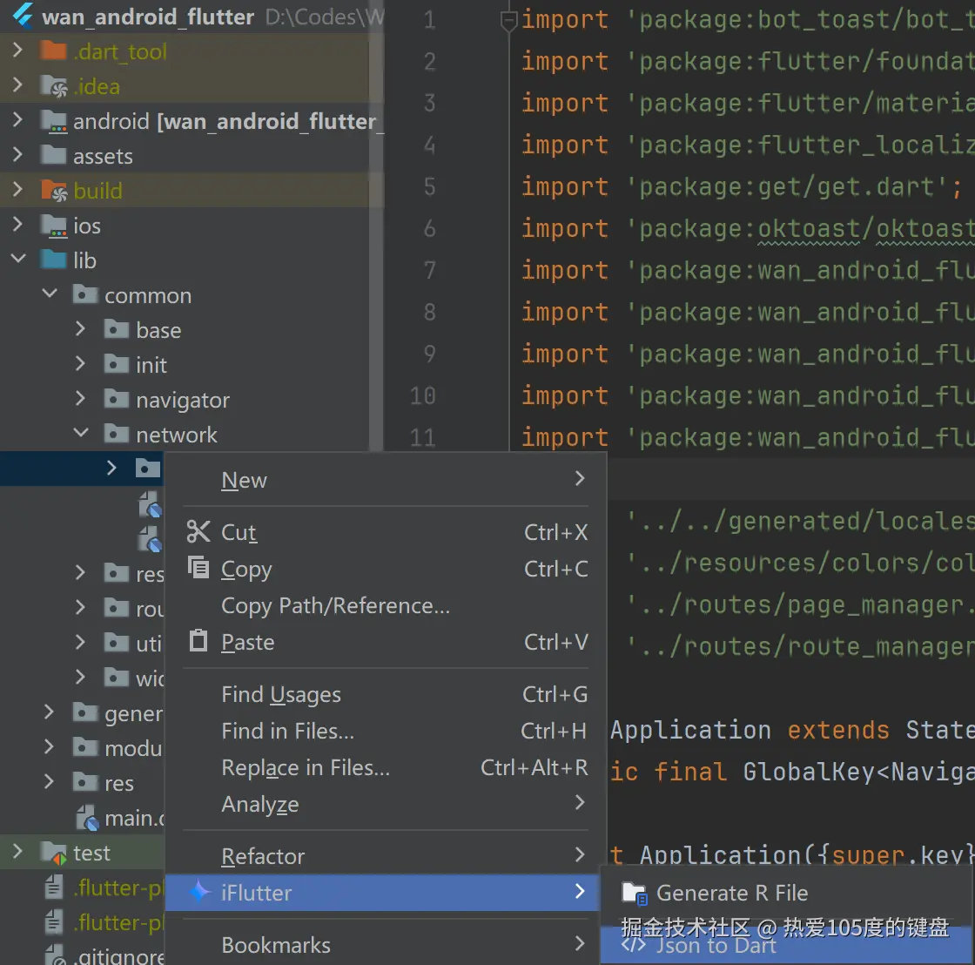Click line number 5 in the gutter

[429, 186]
